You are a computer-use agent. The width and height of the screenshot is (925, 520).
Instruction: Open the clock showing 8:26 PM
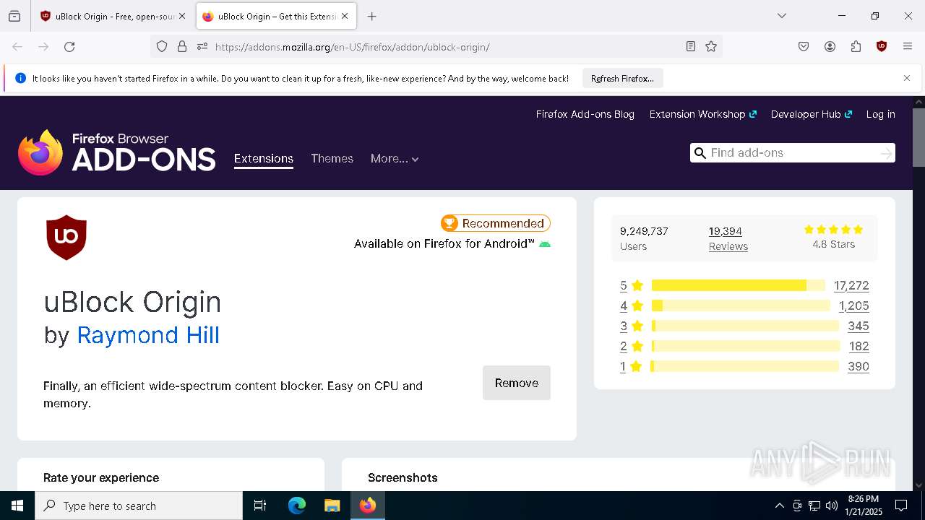(863, 506)
